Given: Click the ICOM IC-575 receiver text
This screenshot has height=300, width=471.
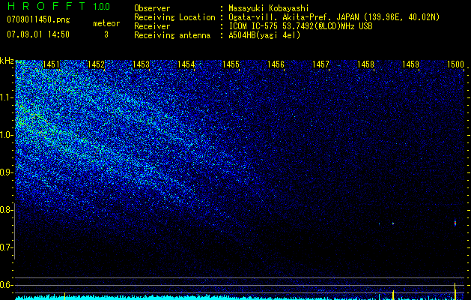Looking at the screenshot, I should (300, 26).
